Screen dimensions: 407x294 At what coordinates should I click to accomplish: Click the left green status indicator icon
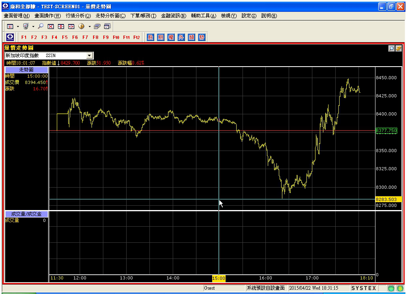click(391, 288)
